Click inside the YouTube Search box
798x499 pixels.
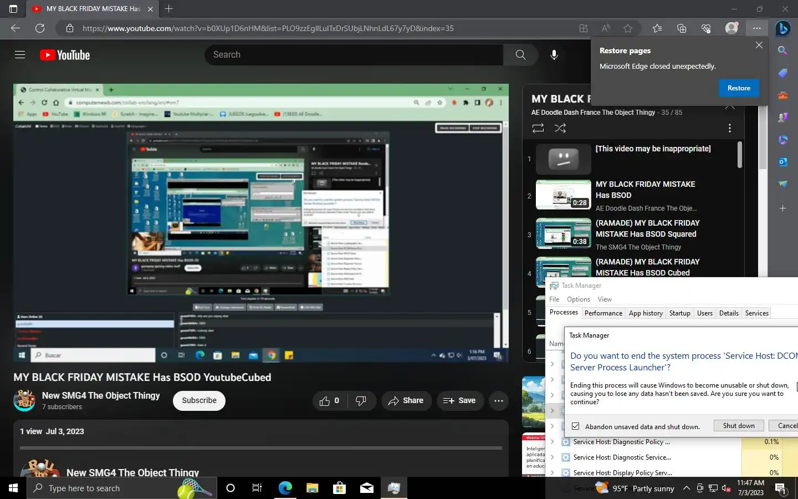click(x=354, y=55)
